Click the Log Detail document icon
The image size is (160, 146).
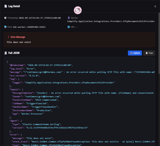click(6, 6)
